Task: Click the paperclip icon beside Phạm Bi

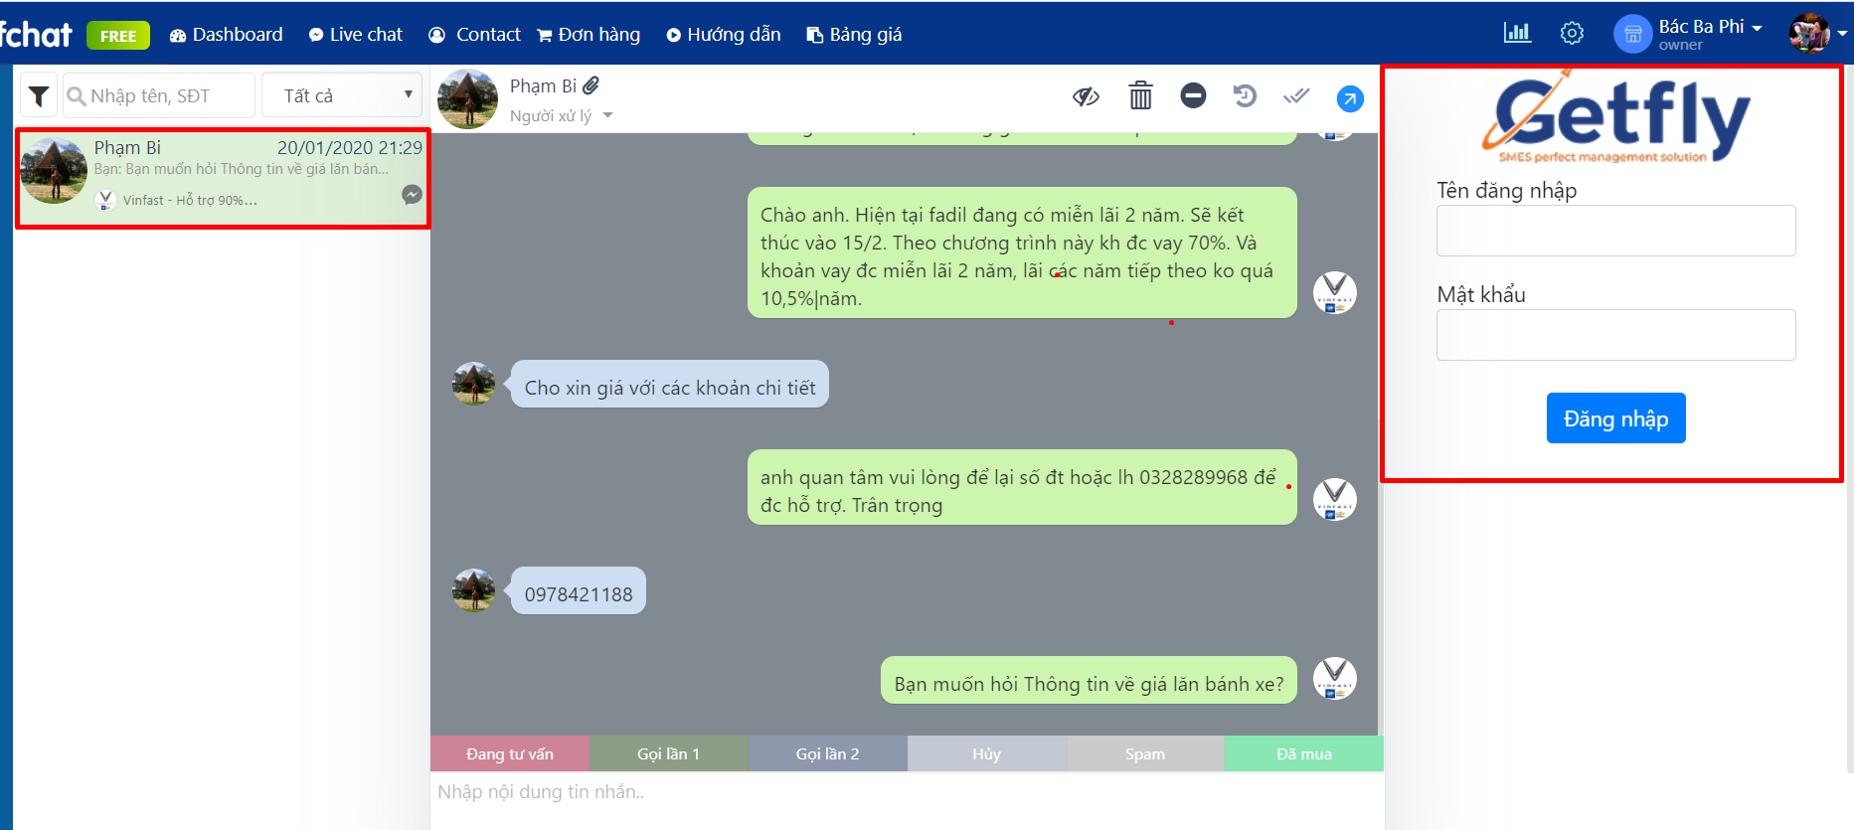Action: click(591, 85)
